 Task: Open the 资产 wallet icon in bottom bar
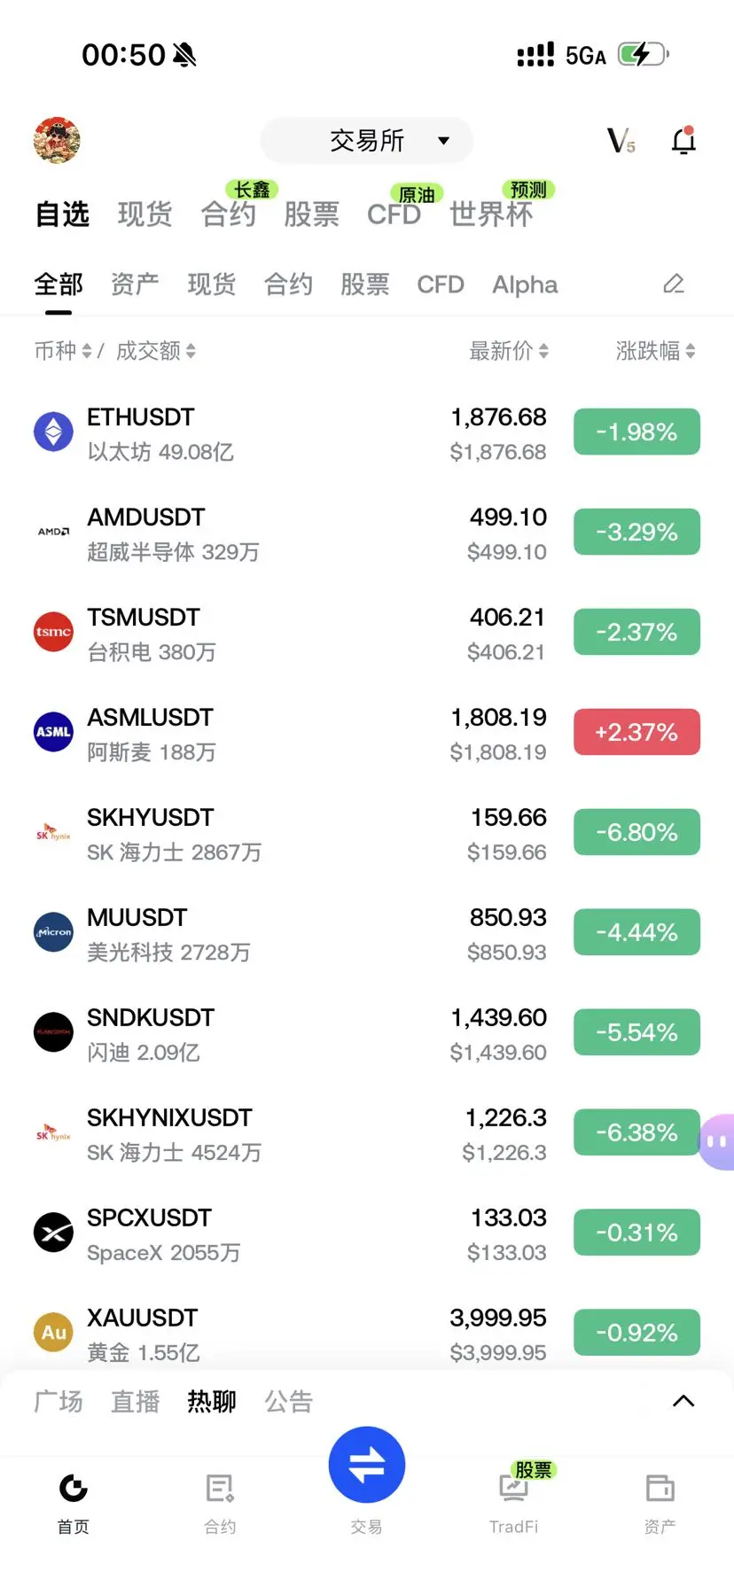(x=660, y=1488)
